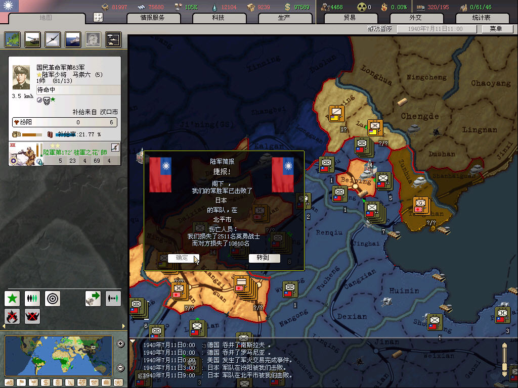The image size is (518, 388).
Task: Select political map mode flag icon
Action: [21, 382]
